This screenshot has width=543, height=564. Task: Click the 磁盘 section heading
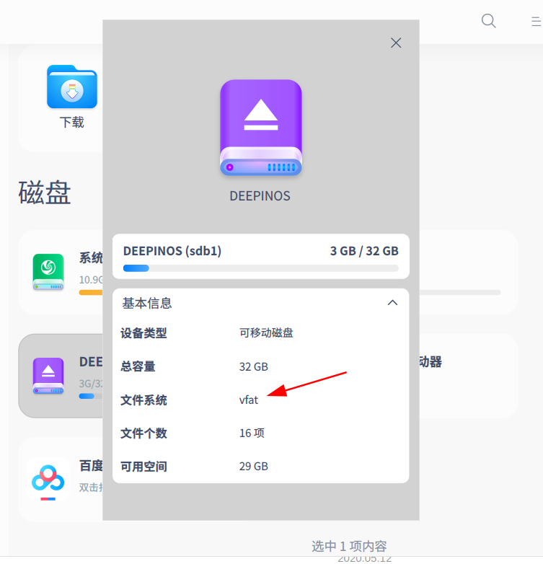click(x=45, y=193)
